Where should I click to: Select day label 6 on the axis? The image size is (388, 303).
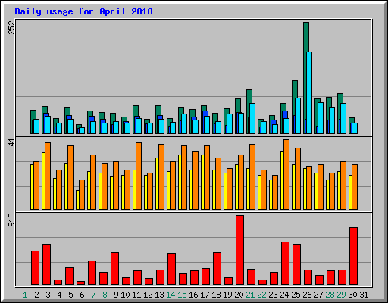[x=82, y=295]
